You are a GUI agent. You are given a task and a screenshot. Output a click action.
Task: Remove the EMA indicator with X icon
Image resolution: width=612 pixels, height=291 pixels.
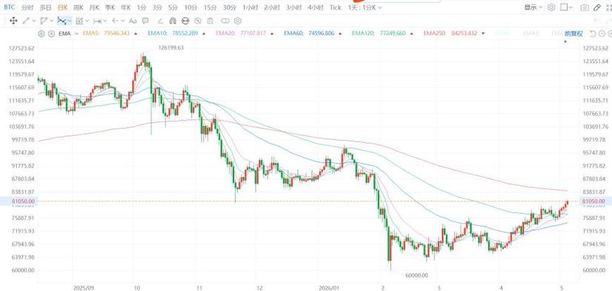pyautogui.click(x=51, y=33)
